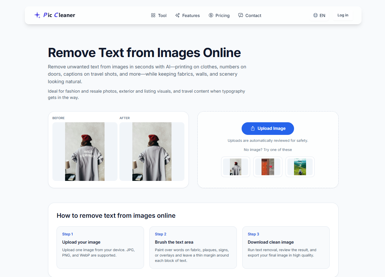Select the sparkles icon beside Features
The image size is (385, 277).
point(177,15)
